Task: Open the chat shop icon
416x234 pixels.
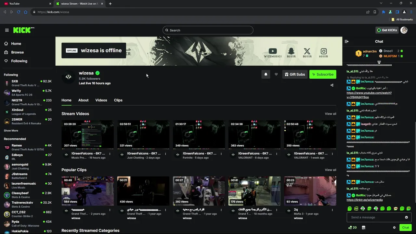Action: [363, 227]
